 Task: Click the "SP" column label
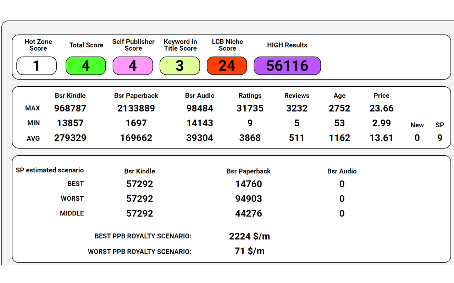click(x=440, y=125)
